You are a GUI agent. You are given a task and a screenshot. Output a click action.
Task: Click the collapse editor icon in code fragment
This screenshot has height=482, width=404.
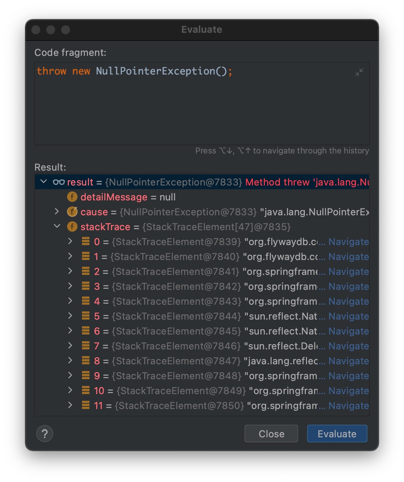(x=359, y=72)
